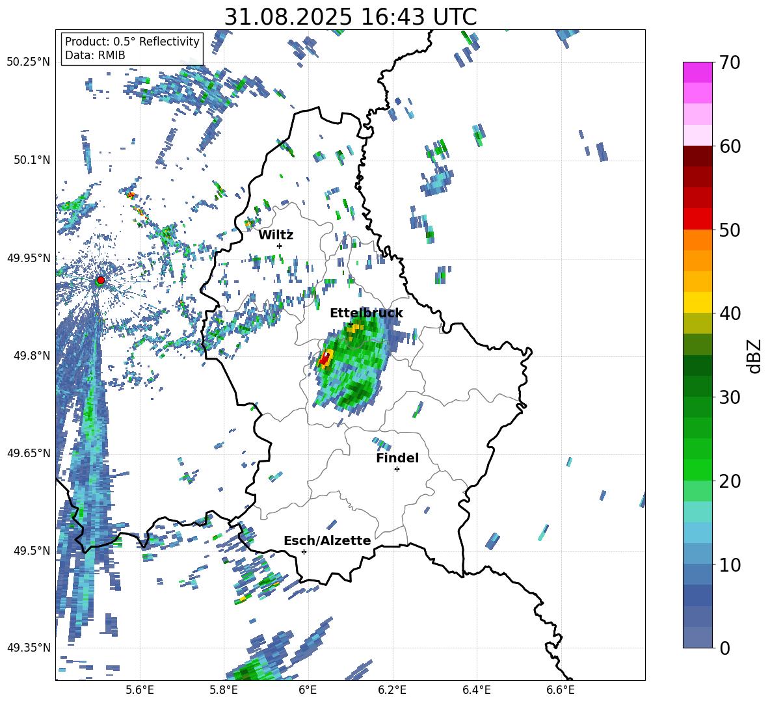Click the 6.2°E longitude label

(x=392, y=690)
